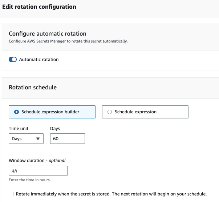The height and width of the screenshot is (202, 219).
Task: Click the "Window duration - optional" label
Action: pos(37,160)
